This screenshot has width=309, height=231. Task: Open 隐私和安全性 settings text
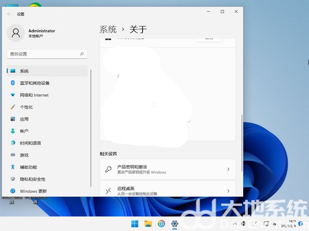coord(33,179)
